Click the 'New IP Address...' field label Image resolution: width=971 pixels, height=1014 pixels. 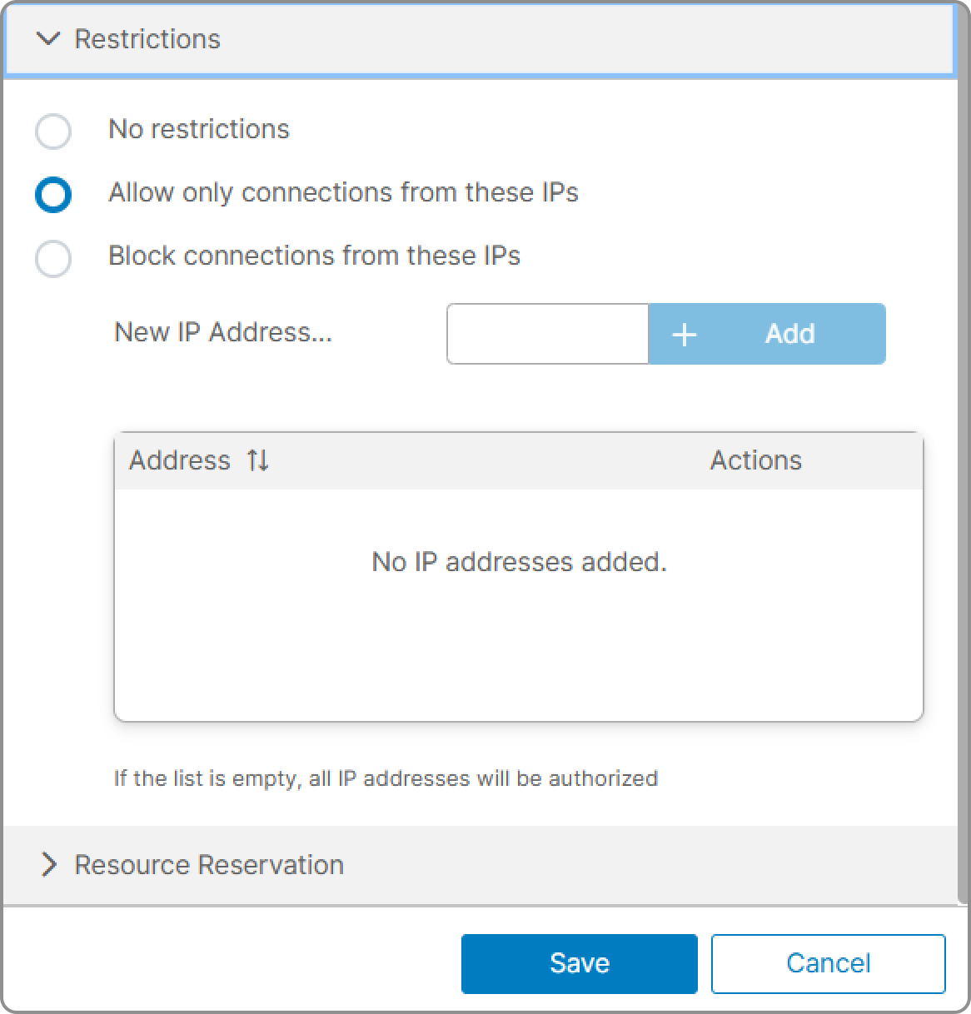pyautogui.click(x=223, y=332)
